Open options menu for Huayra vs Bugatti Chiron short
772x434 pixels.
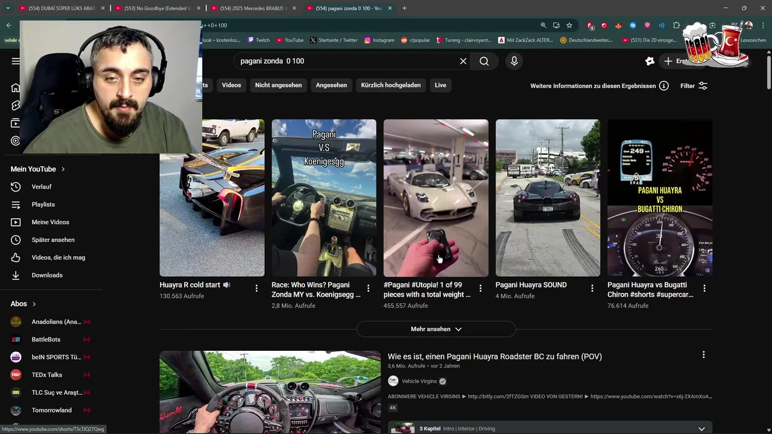[x=704, y=288]
